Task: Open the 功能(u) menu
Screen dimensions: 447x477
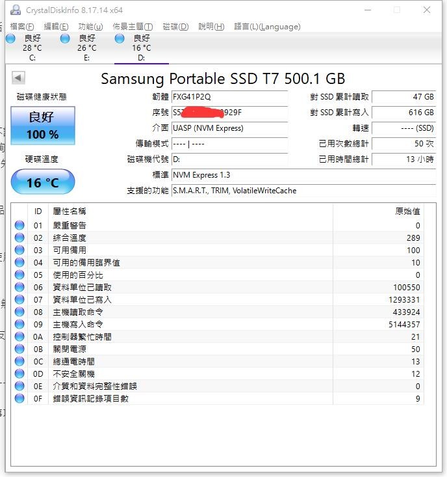Action: (90, 27)
